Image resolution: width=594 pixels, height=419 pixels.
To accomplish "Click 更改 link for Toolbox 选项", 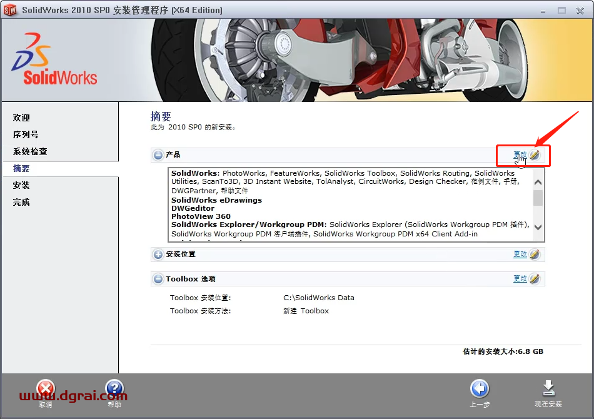I will pos(520,279).
